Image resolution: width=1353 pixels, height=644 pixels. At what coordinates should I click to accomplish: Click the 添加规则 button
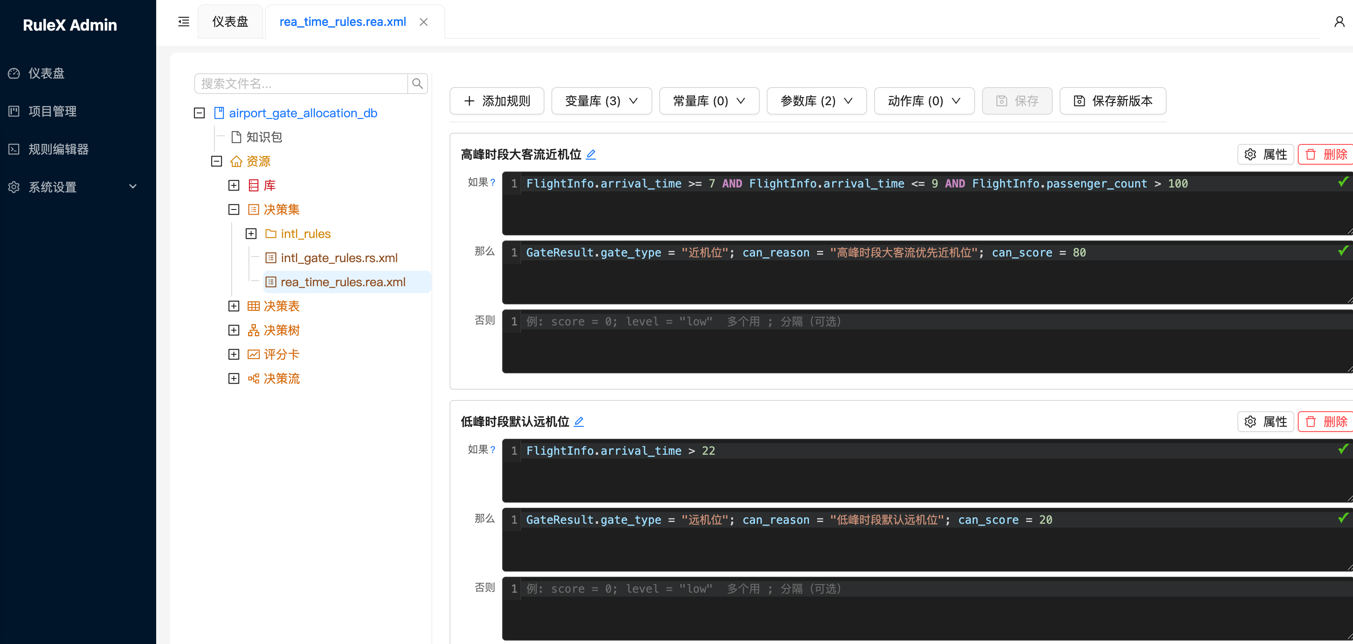click(496, 100)
